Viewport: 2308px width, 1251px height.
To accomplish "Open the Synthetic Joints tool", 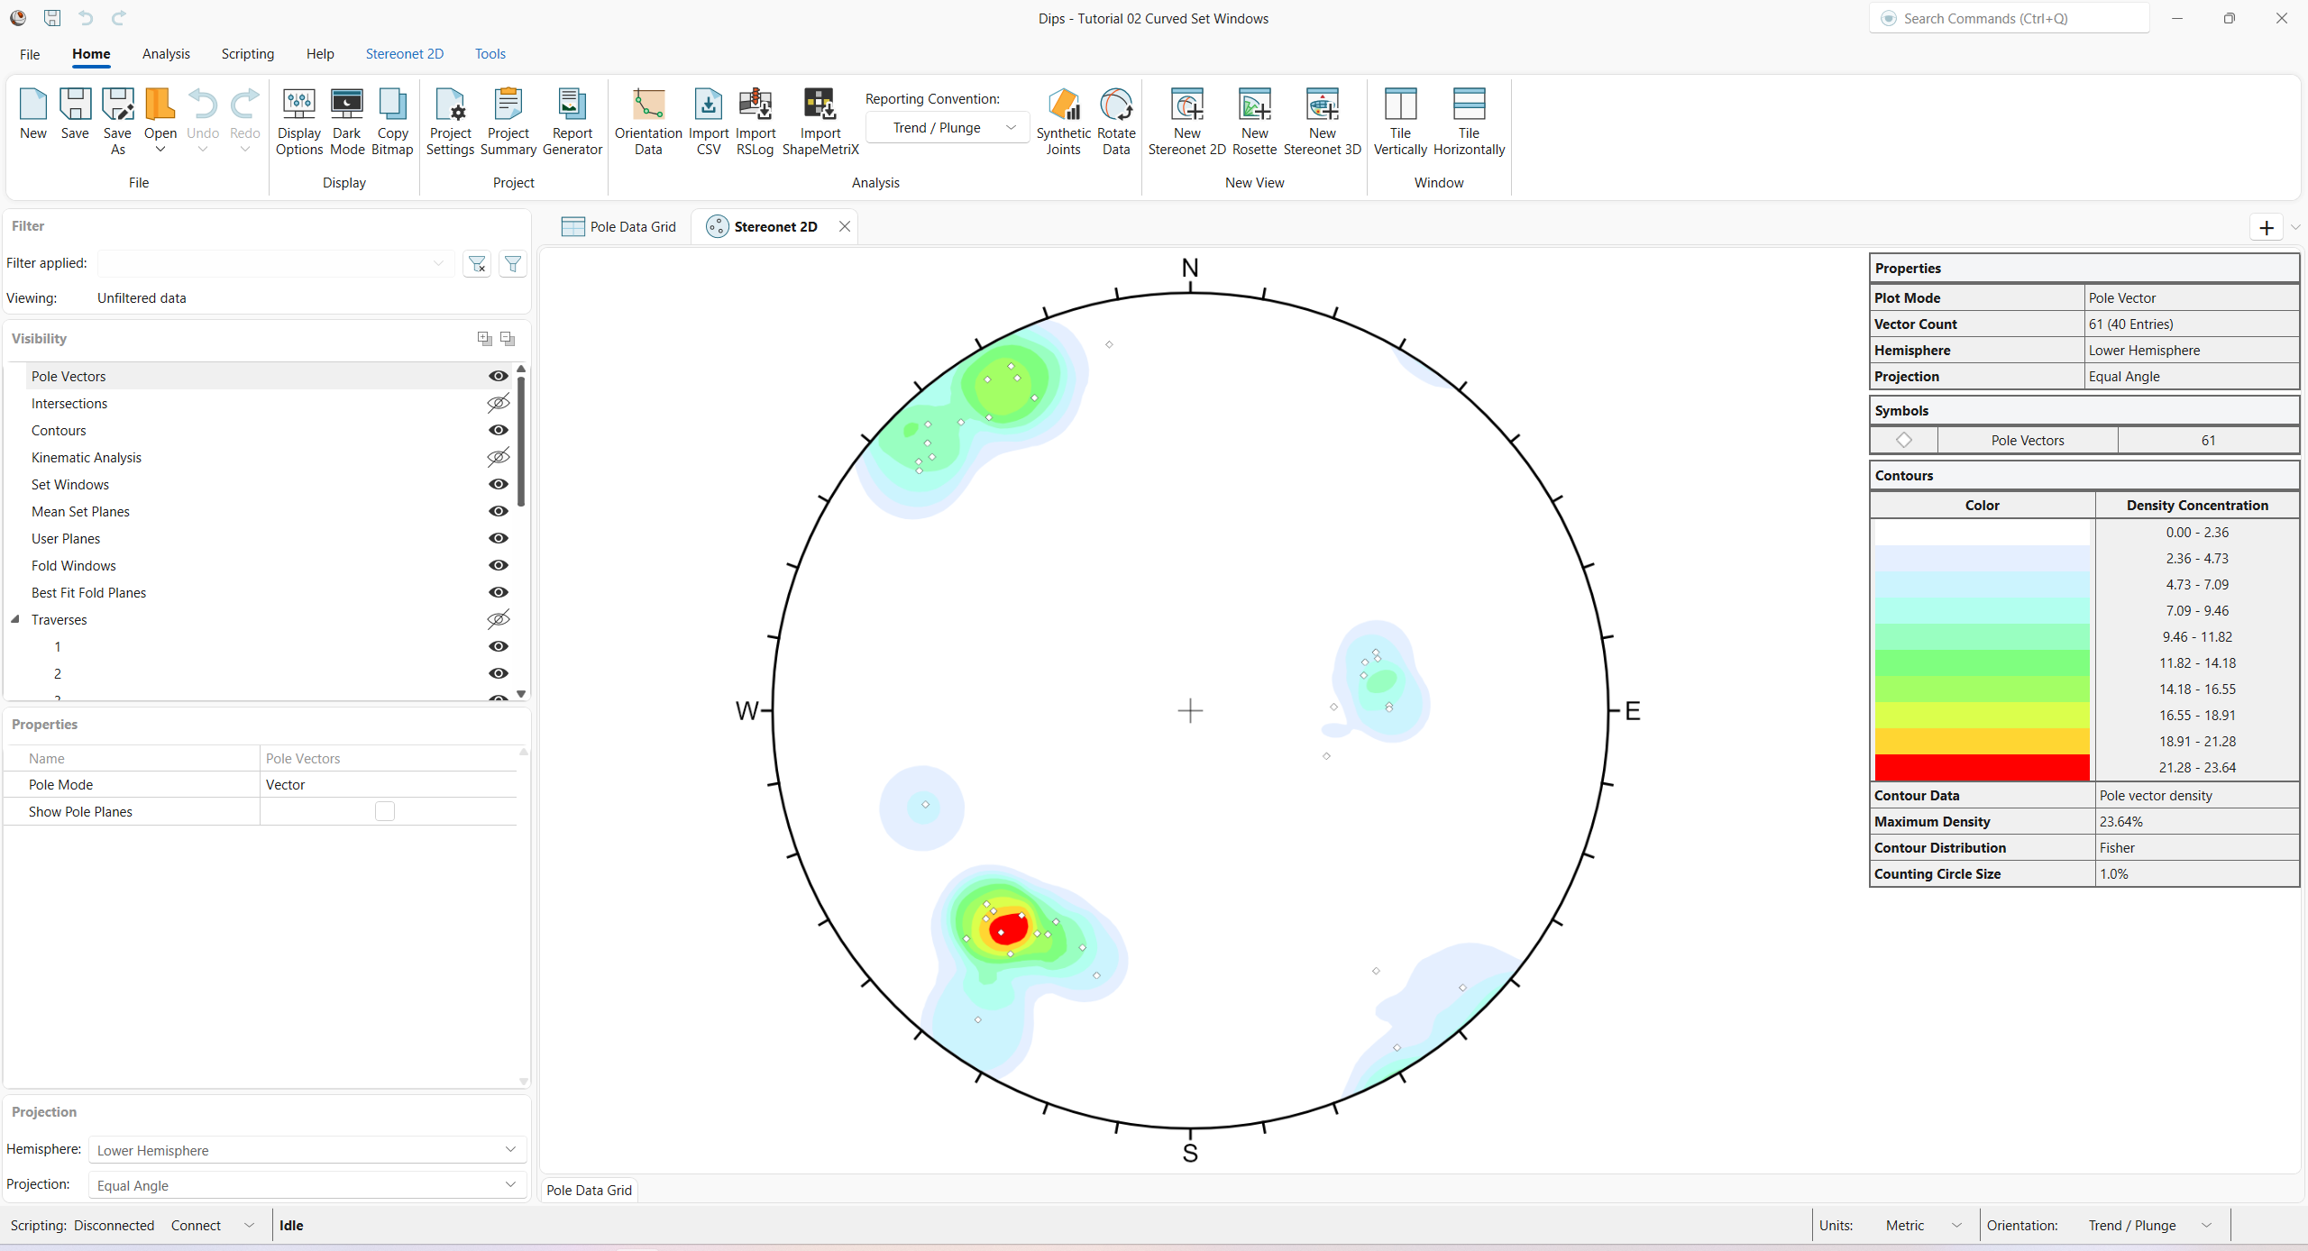I will point(1064,120).
